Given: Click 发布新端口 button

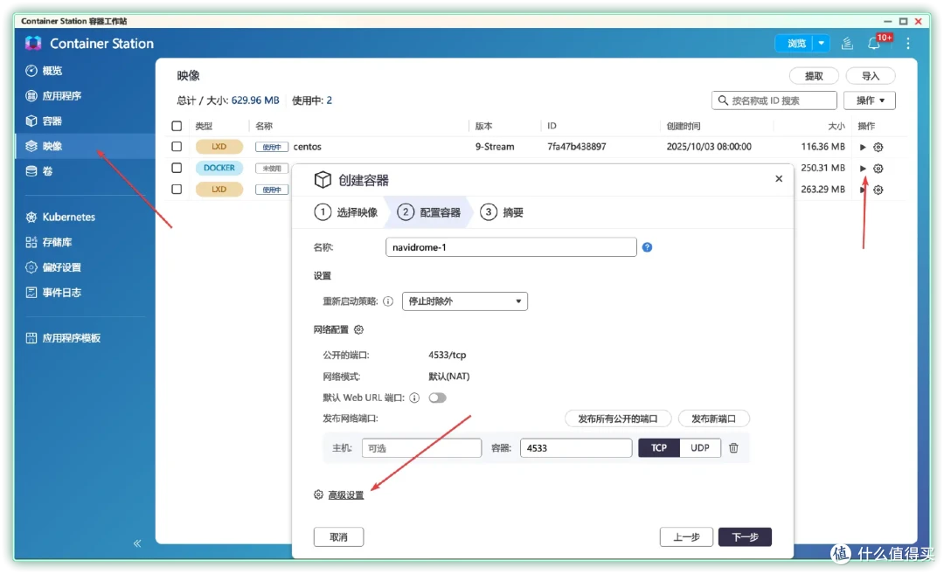Looking at the screenshot, I should point(713,418).
